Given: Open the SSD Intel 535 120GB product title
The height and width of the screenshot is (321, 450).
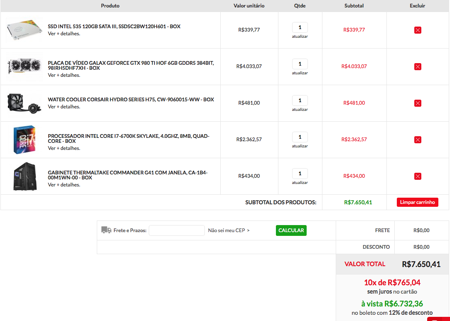Looking at the screenshot, I should click(x=114, y=27).
